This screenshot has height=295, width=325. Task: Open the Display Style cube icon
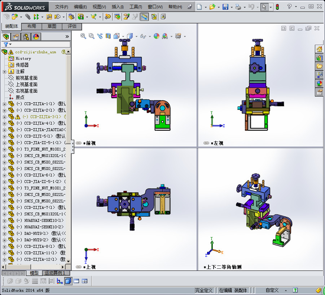[x=130, y=36]
